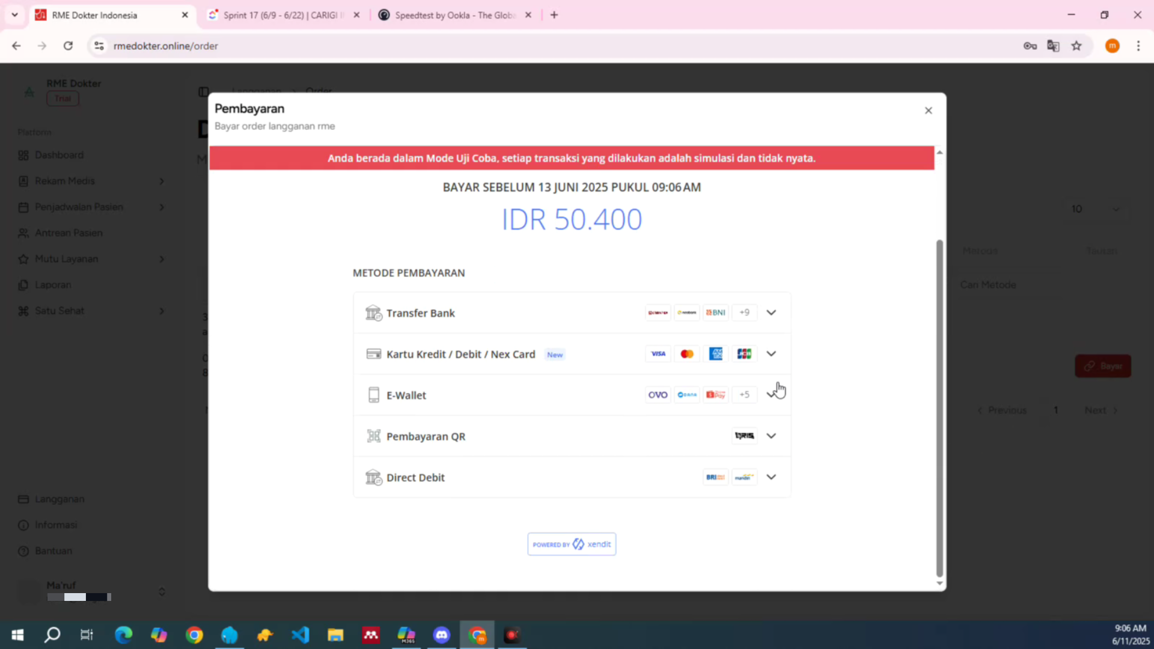The height and width of the screenshot is (649, 1154).
Task: Click the QRIS logo icon
Action: point(744,436)
